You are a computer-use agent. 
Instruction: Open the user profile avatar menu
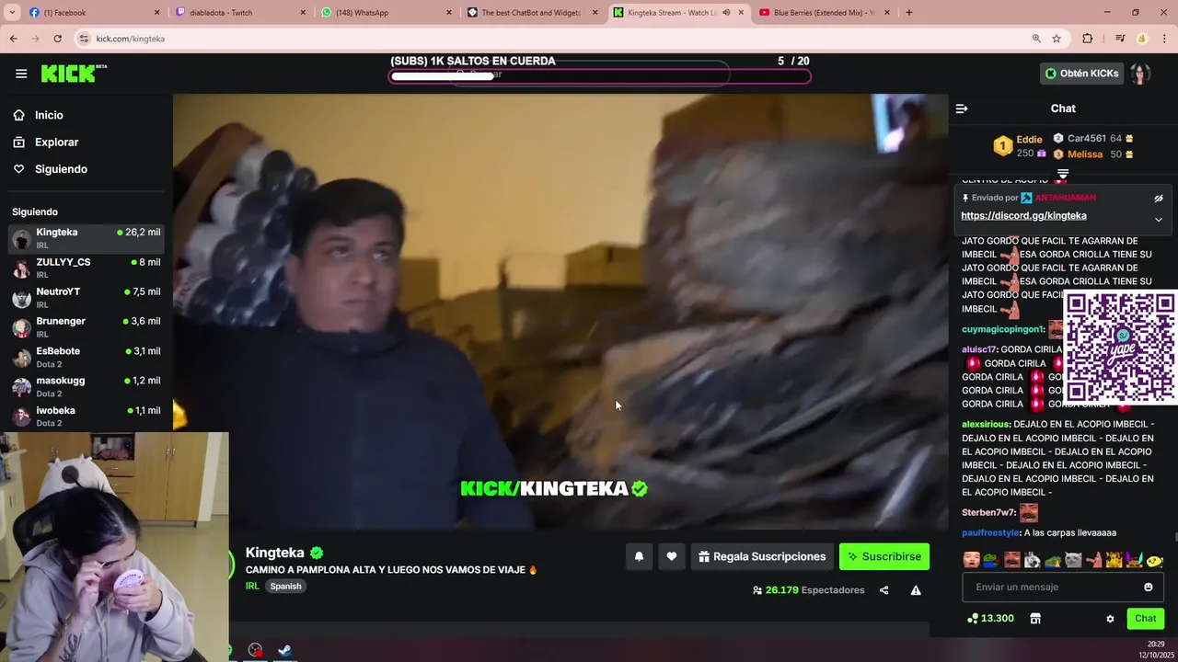pyautogui.click(x=1140, y=74)
